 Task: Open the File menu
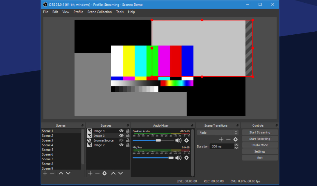point(45,12)
